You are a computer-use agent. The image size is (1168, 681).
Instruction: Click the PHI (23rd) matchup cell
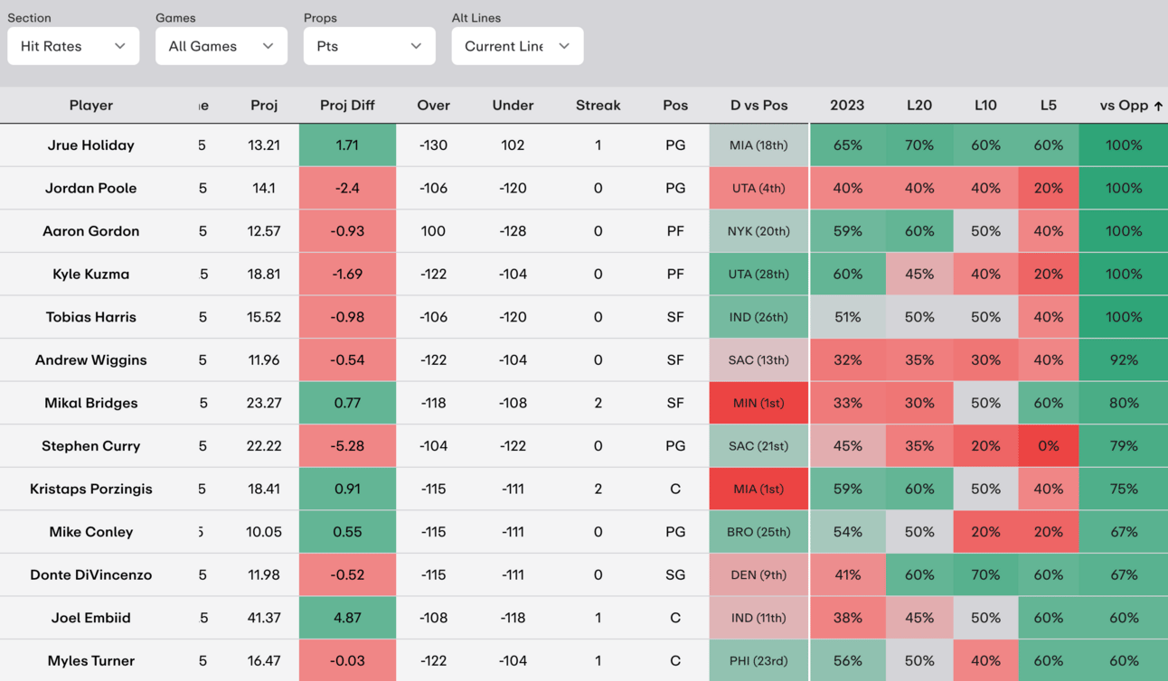[758, 660]
